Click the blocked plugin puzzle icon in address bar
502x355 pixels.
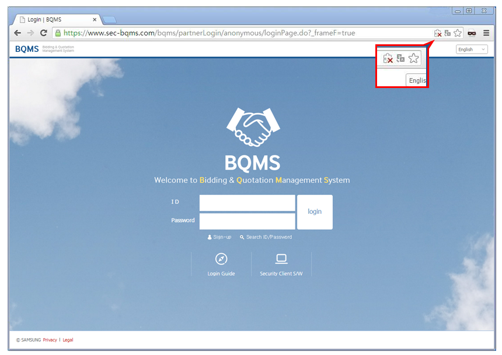(437, 33)
